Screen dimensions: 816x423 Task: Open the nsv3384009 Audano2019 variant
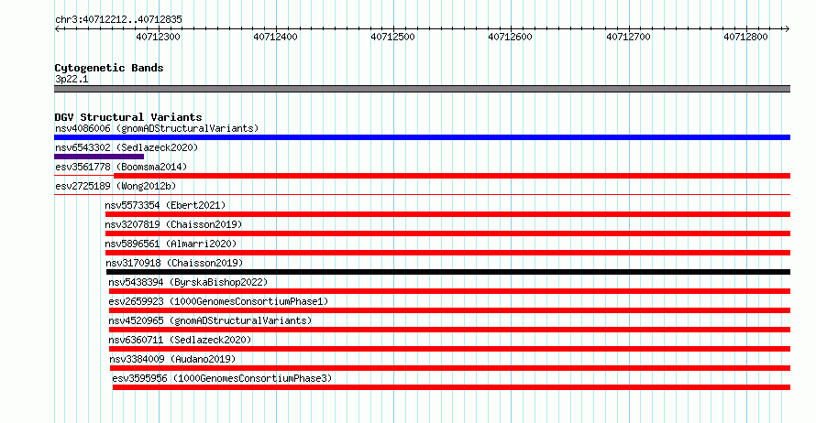click(x=172, y=359)
